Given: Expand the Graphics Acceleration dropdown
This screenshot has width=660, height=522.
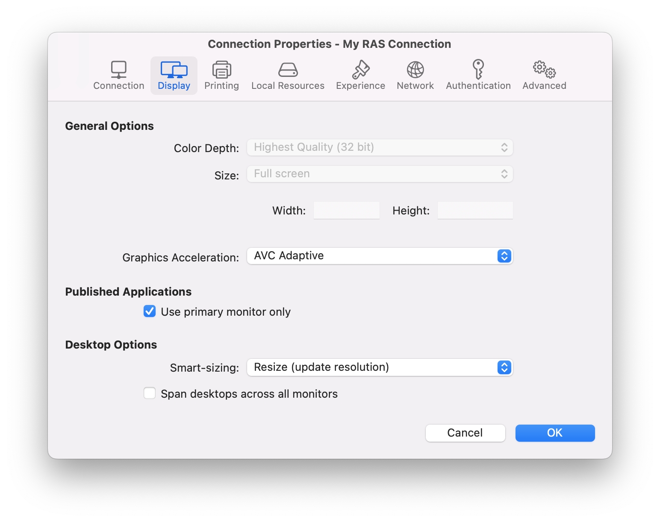Looking at the screenshot, I should [380, 256].
